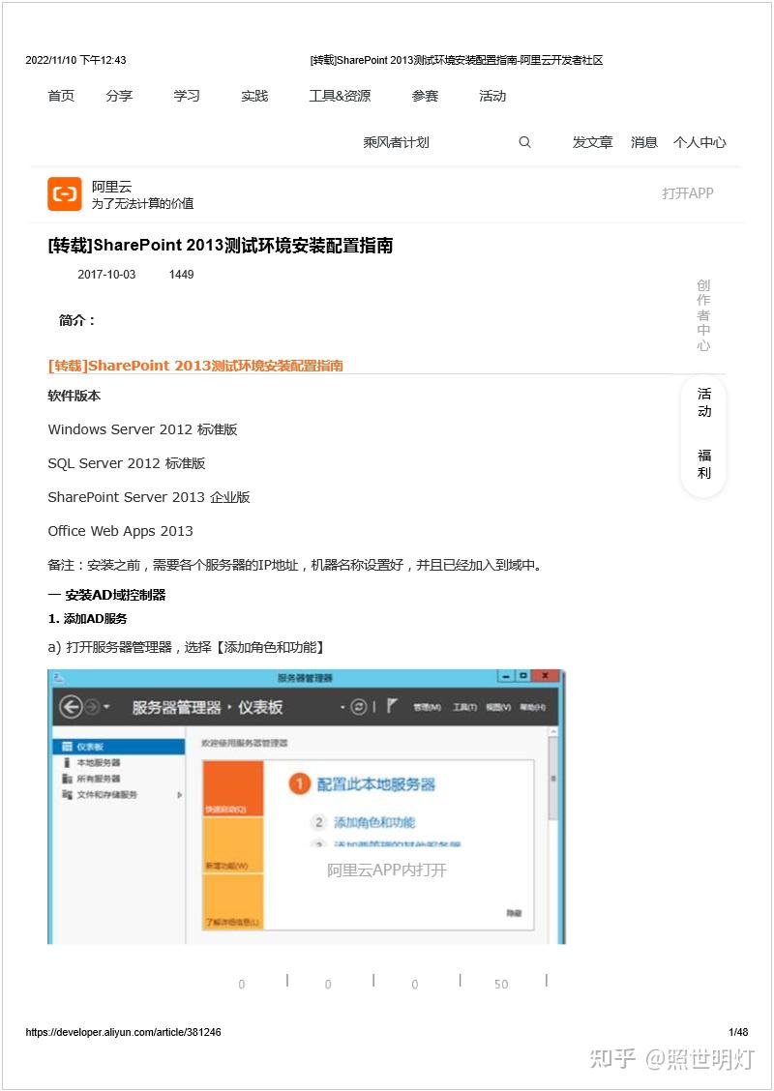This screenshot has width=774, height=1091.
Task: Open navigation history dropdown beside forward arrow
Action: click(106, 707)
